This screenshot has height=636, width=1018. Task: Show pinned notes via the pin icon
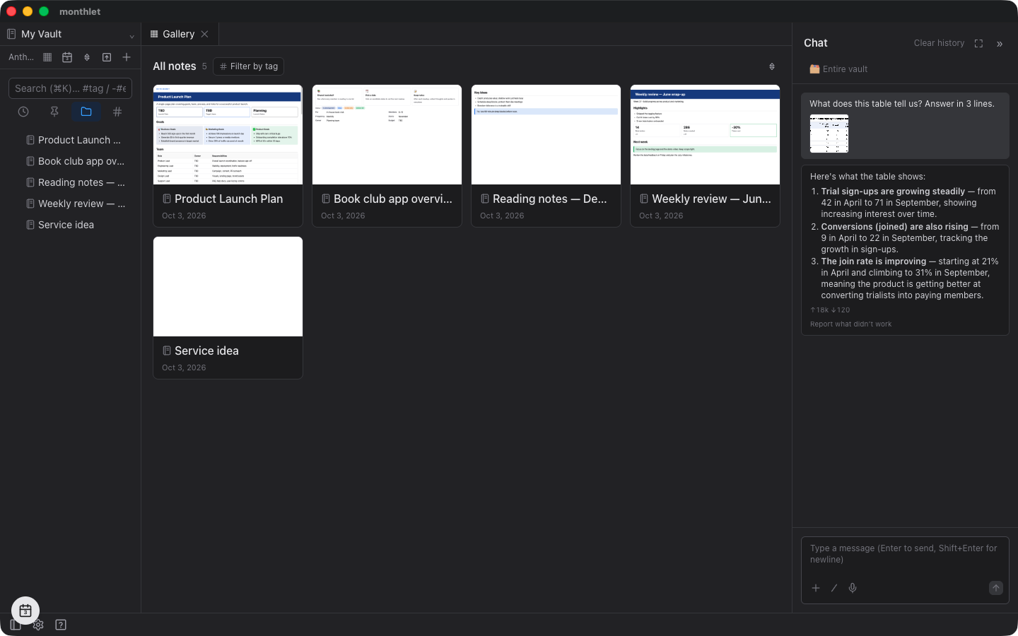(54, 112)
